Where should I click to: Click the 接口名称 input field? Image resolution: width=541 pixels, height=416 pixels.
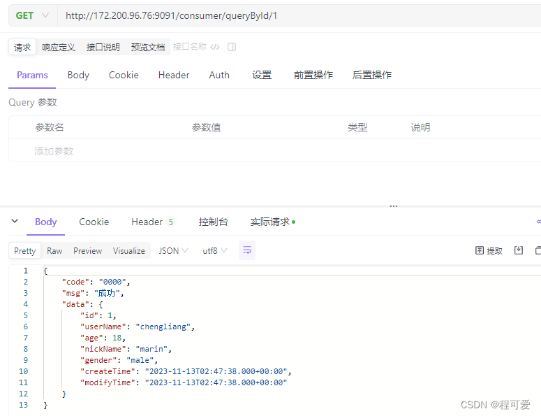[190, 47]
